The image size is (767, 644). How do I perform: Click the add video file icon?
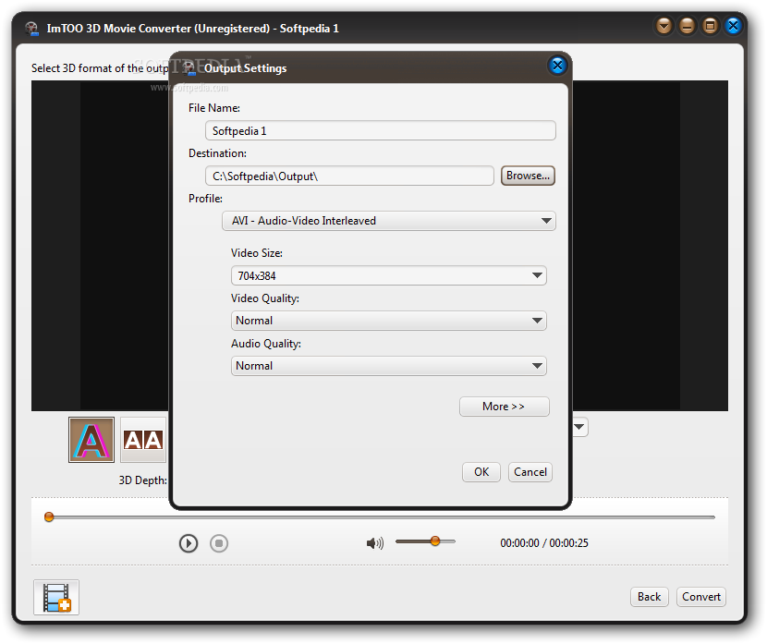tap(56, 598)
